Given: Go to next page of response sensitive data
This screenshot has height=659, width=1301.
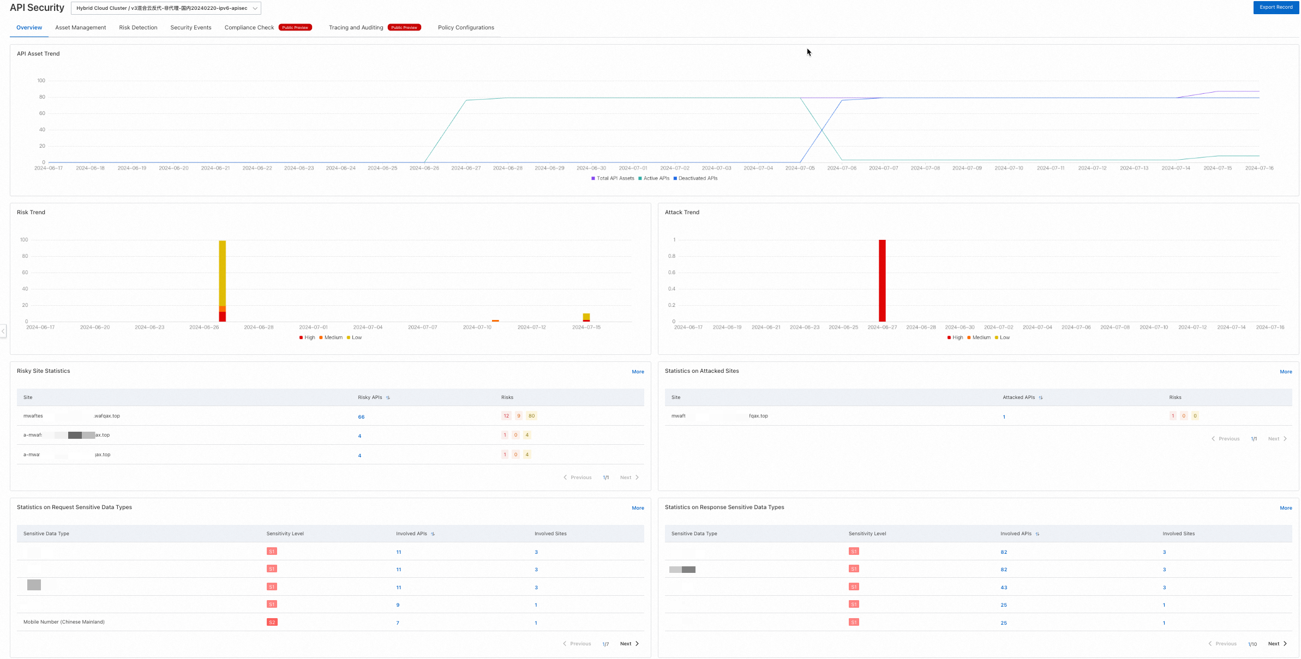Looking at the screenshot, I should [1277, 644].
